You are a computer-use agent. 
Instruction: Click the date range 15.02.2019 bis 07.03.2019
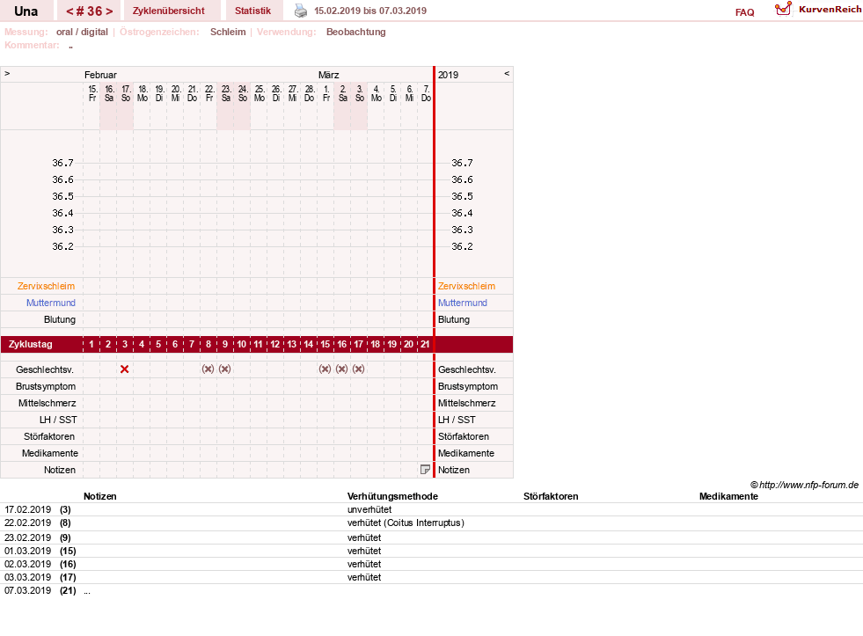point(369,11)
